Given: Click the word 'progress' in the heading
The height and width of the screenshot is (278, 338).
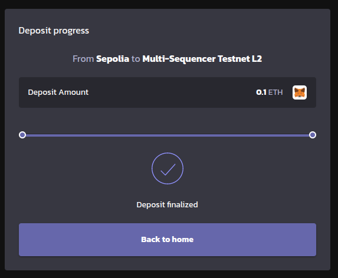Looking at the screenshot, I should click(71, 31).
